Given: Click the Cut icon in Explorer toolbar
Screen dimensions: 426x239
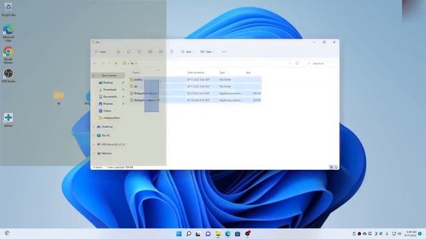Looking at the screenshot, I should (118, 52).
